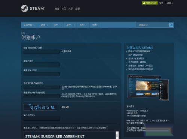Viewport: 187px width, 139px height.
Task: Open the 社区 community menu in header
Action: [64, 9]
